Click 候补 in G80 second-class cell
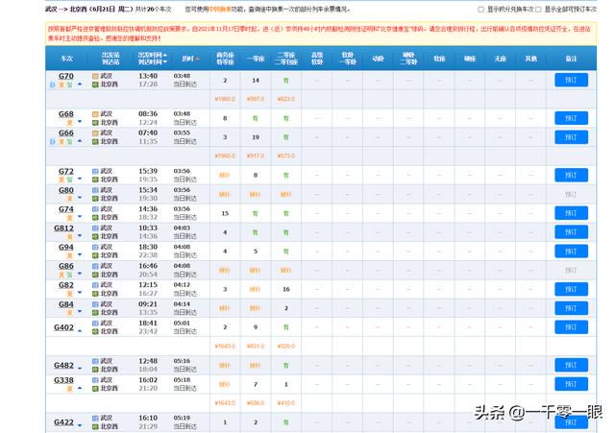The height and width of the screenshot is (433, 615). pos(286,194)
